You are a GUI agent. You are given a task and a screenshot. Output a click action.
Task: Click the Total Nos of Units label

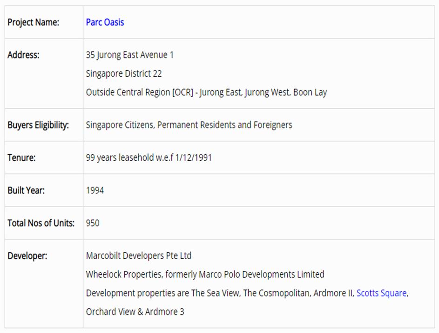(41, 223)
